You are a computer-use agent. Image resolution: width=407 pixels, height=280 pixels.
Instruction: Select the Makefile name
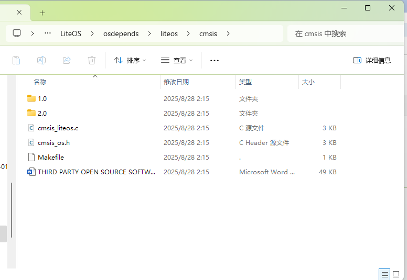[x=51, y=157]
